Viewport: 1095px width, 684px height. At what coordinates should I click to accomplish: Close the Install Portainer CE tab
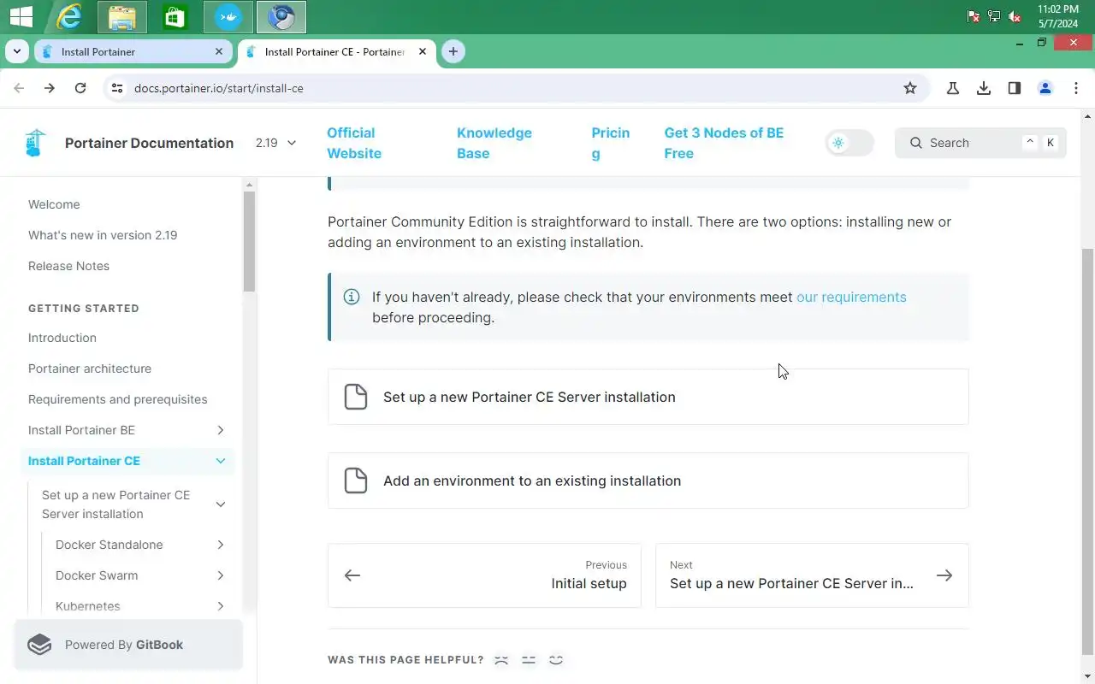coord(422,51)
